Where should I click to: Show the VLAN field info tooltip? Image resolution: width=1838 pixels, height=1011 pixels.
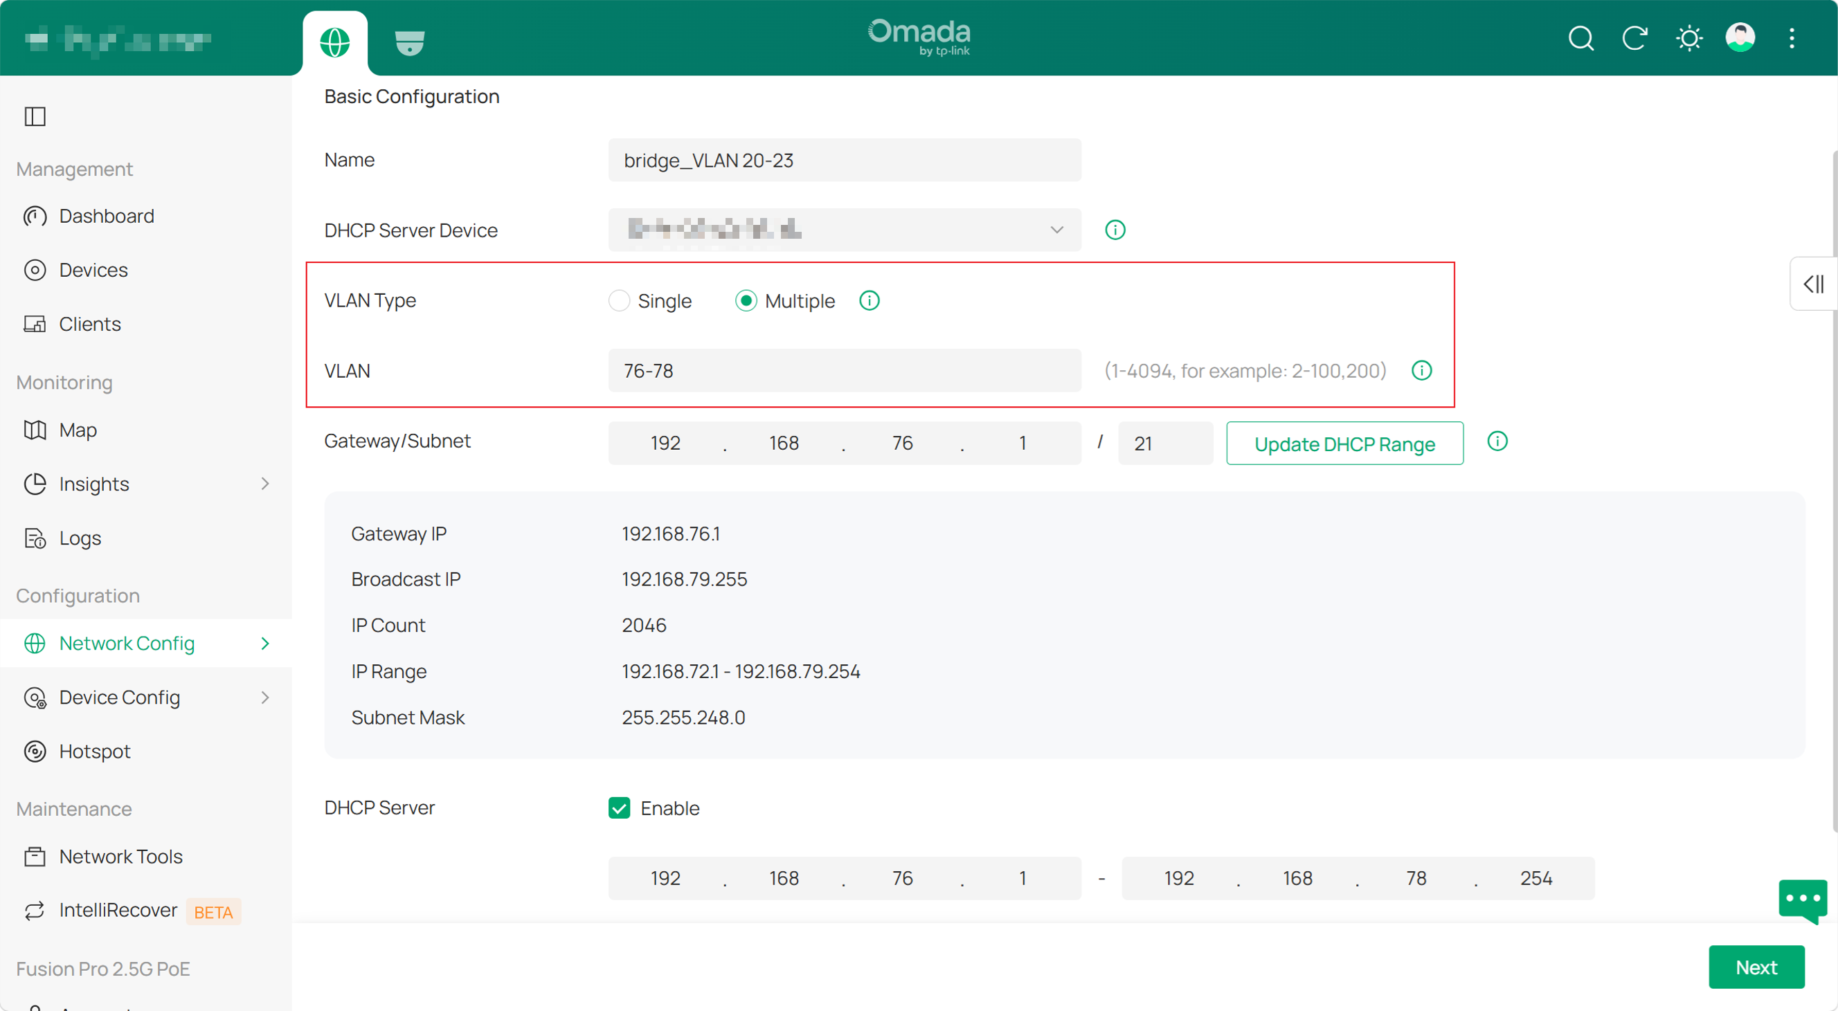1422,371
